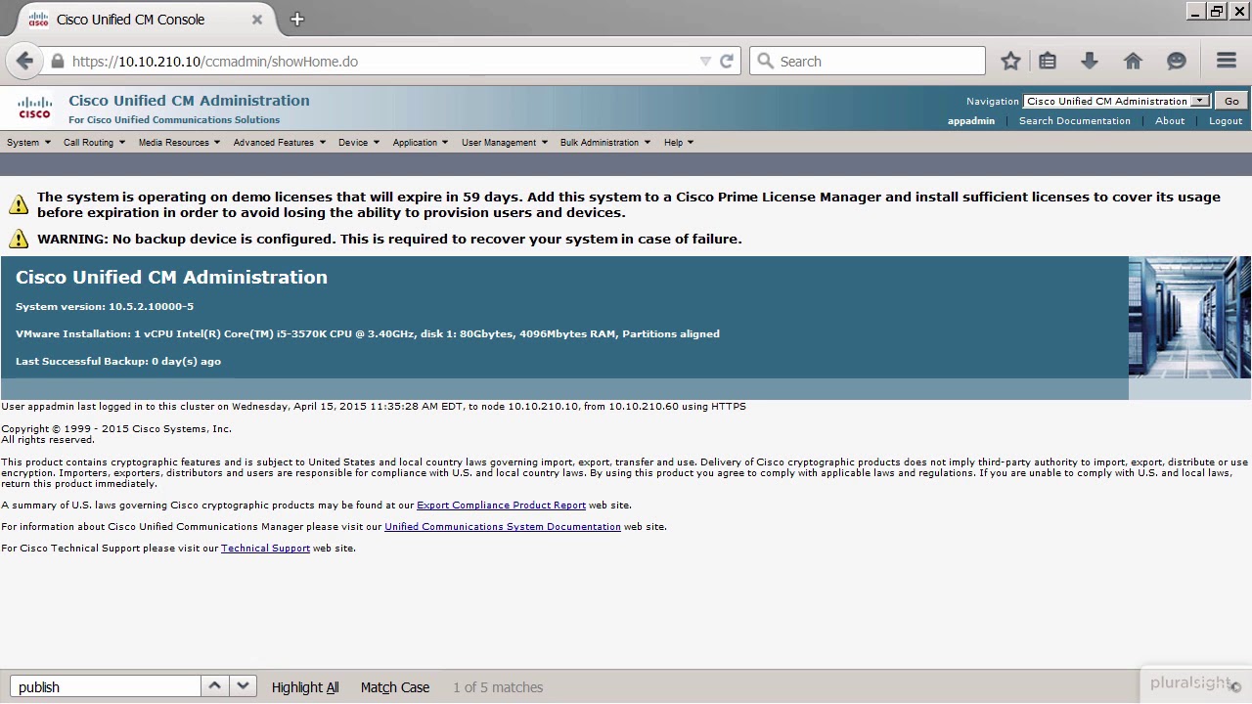Click the appadmin username text
This screenshot has width=1252, height=704.
point(970,120)
